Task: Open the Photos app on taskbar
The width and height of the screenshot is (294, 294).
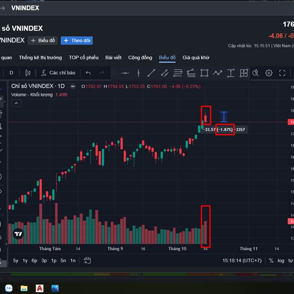Action: coord(55,289)
